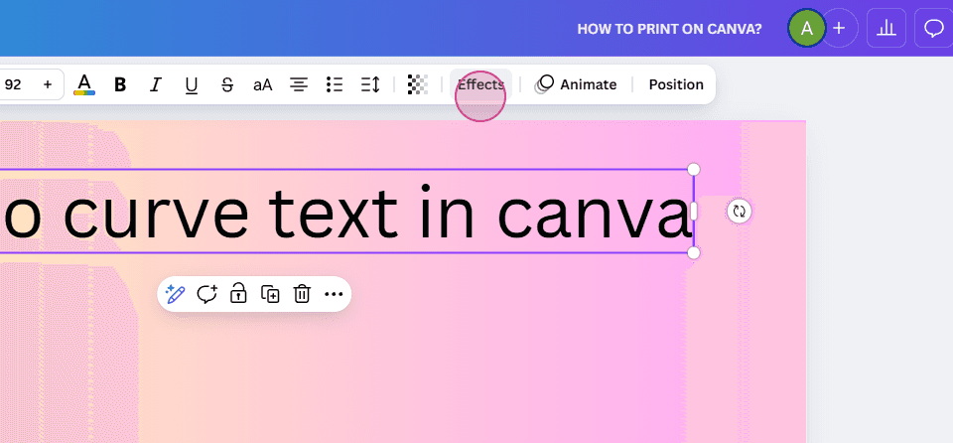
Task: Open the account avatar labeled A
Action: [x=806, y=28]
